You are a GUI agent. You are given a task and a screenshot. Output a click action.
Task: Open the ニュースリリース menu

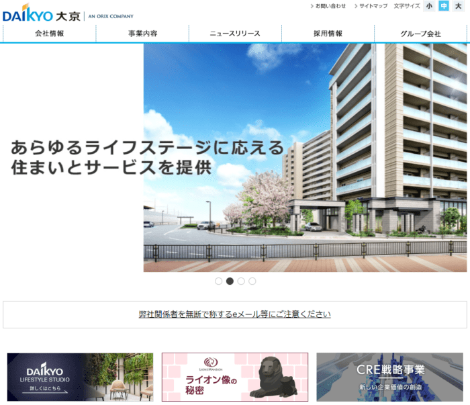pos(235,34)
